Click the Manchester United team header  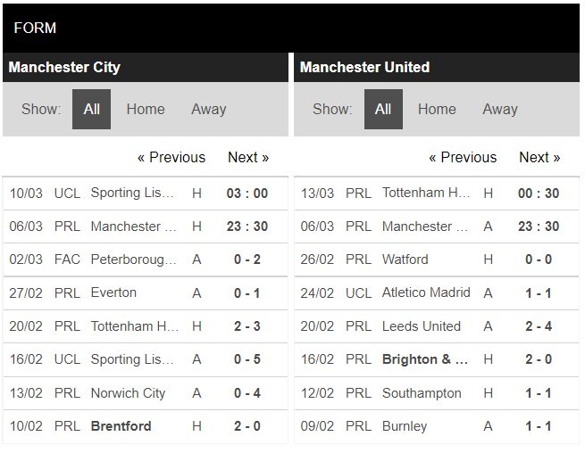(364, 67)
